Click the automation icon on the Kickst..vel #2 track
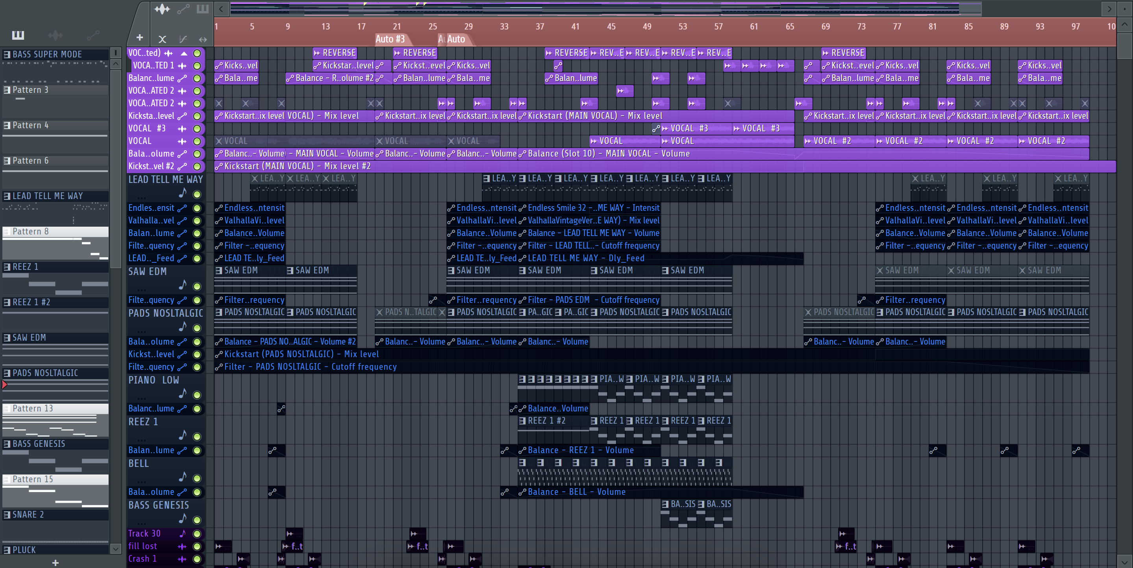This screenshot has height=568, width=1133. 182,166
